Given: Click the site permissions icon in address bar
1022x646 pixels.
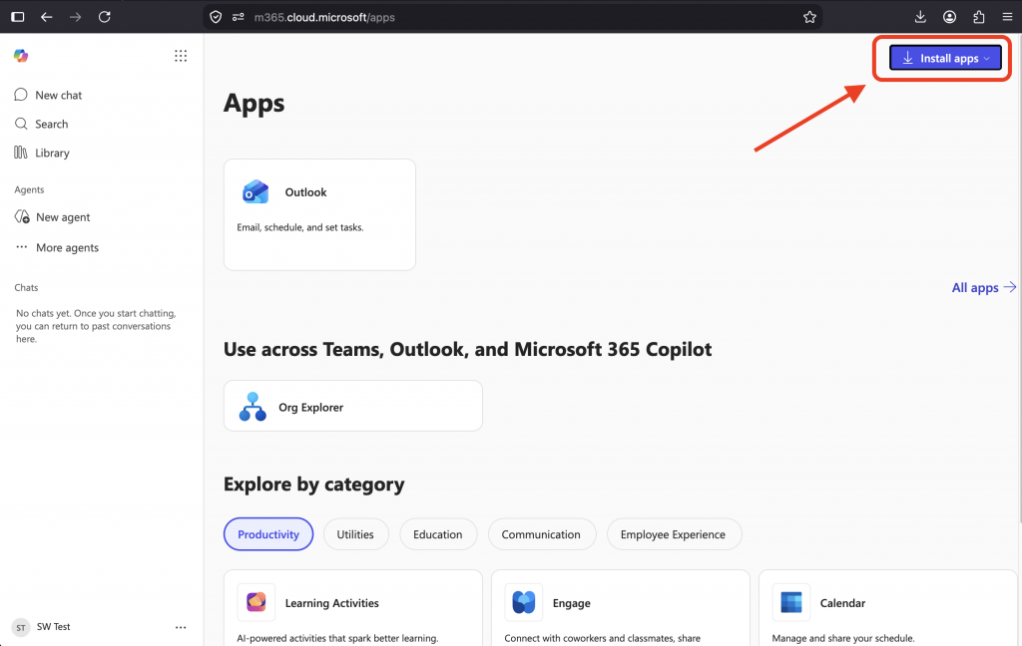Looking at the screenshot, I should [x=238, y=17].
